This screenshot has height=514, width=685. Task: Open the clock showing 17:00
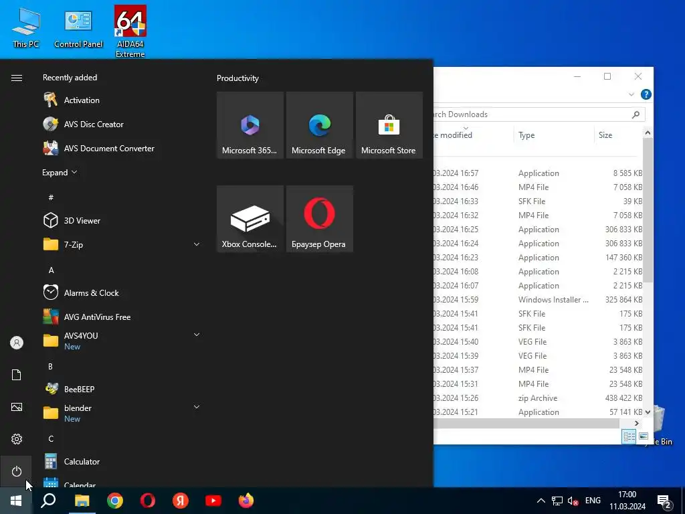[x=627, y=501]
